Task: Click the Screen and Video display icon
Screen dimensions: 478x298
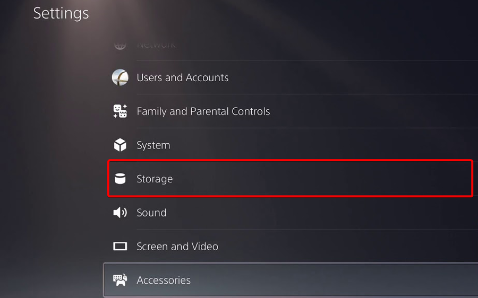Action: 120,246
